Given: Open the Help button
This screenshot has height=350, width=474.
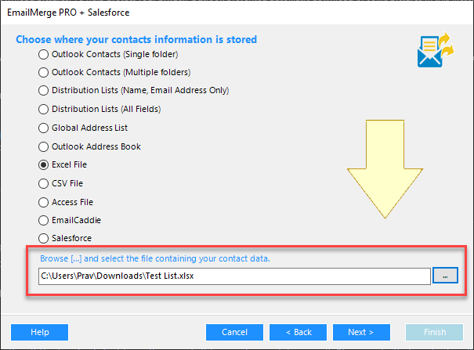Looking at the screenshot, I should (40, 332).
